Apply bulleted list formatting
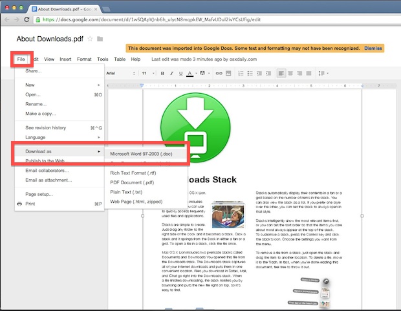 250,74
